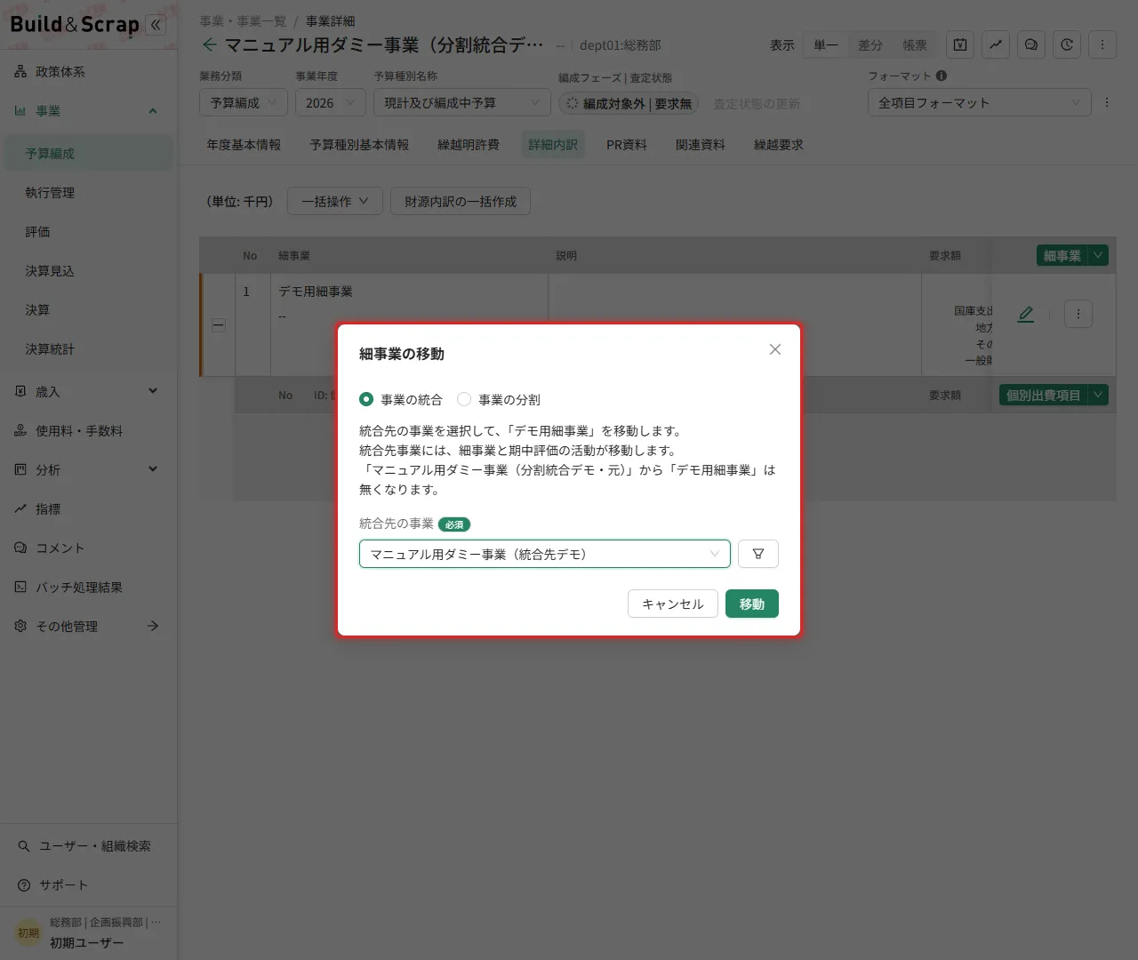Switch to 繰越明許費 tab

click(x=469, y=144)
